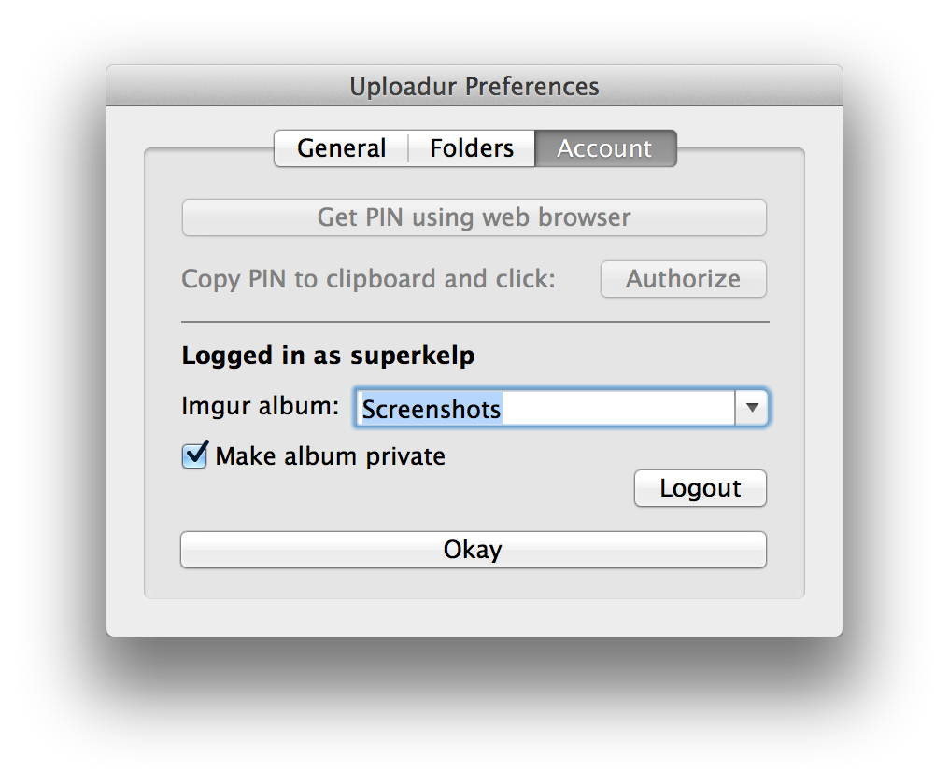
Task: Switch to the General tab
Action: 341,148
